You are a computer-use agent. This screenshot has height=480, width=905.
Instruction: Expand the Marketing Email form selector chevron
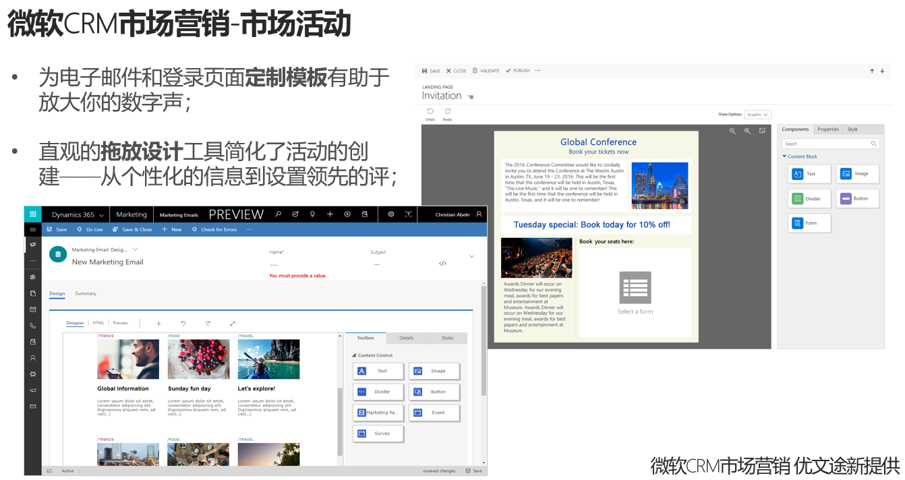[135, 249]
